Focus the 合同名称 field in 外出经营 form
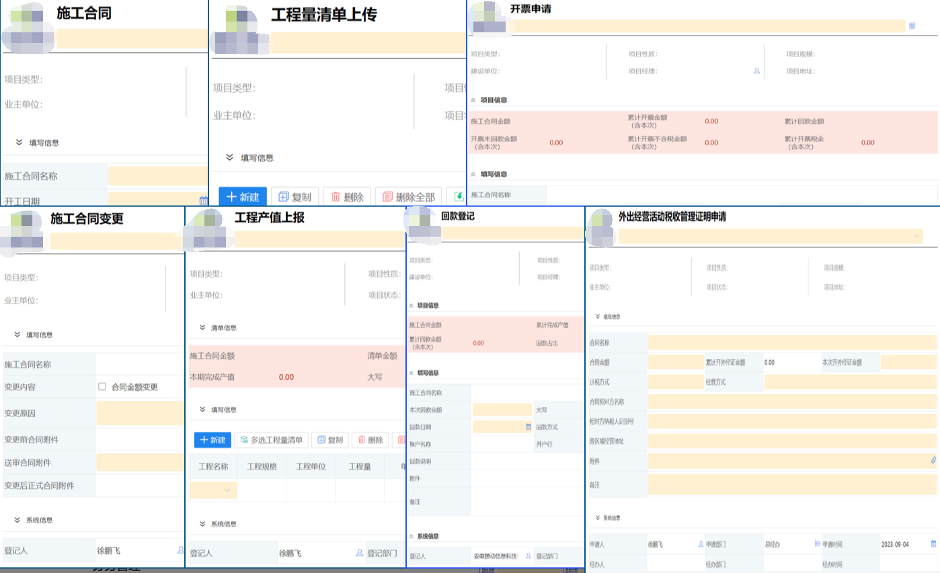The height and width of the screenshot is (573, 940). (x=793, y=342)
